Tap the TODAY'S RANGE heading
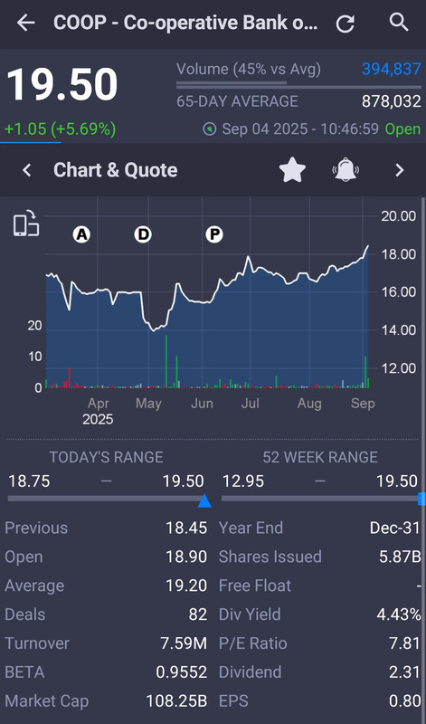This screenshot has height=724, width=426. click(106, 457)
